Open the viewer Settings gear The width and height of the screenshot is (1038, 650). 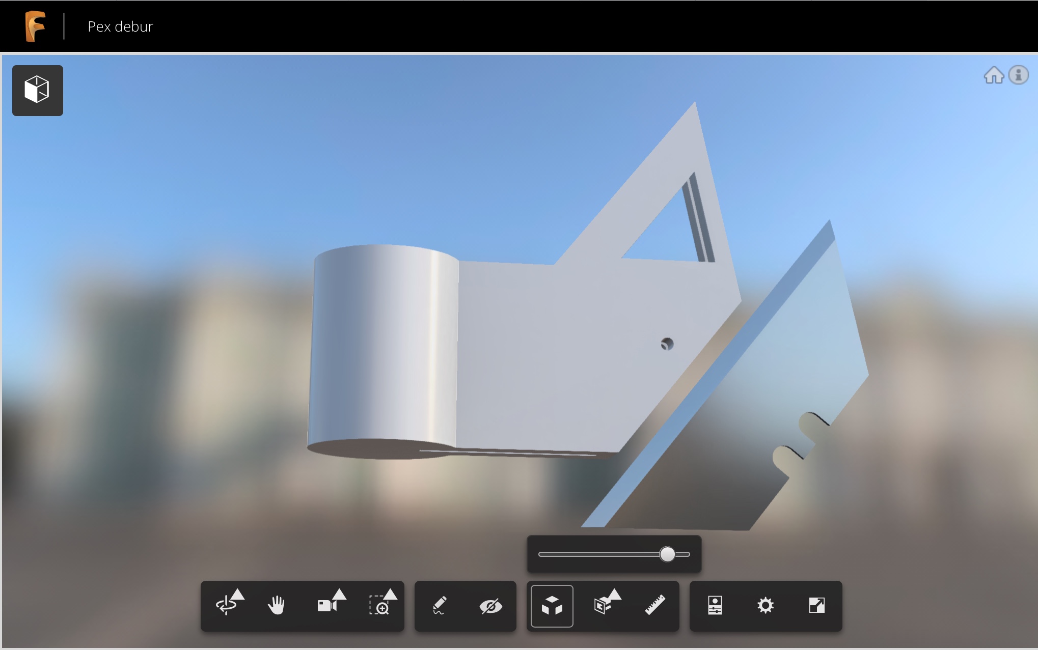tap(766, 606)
